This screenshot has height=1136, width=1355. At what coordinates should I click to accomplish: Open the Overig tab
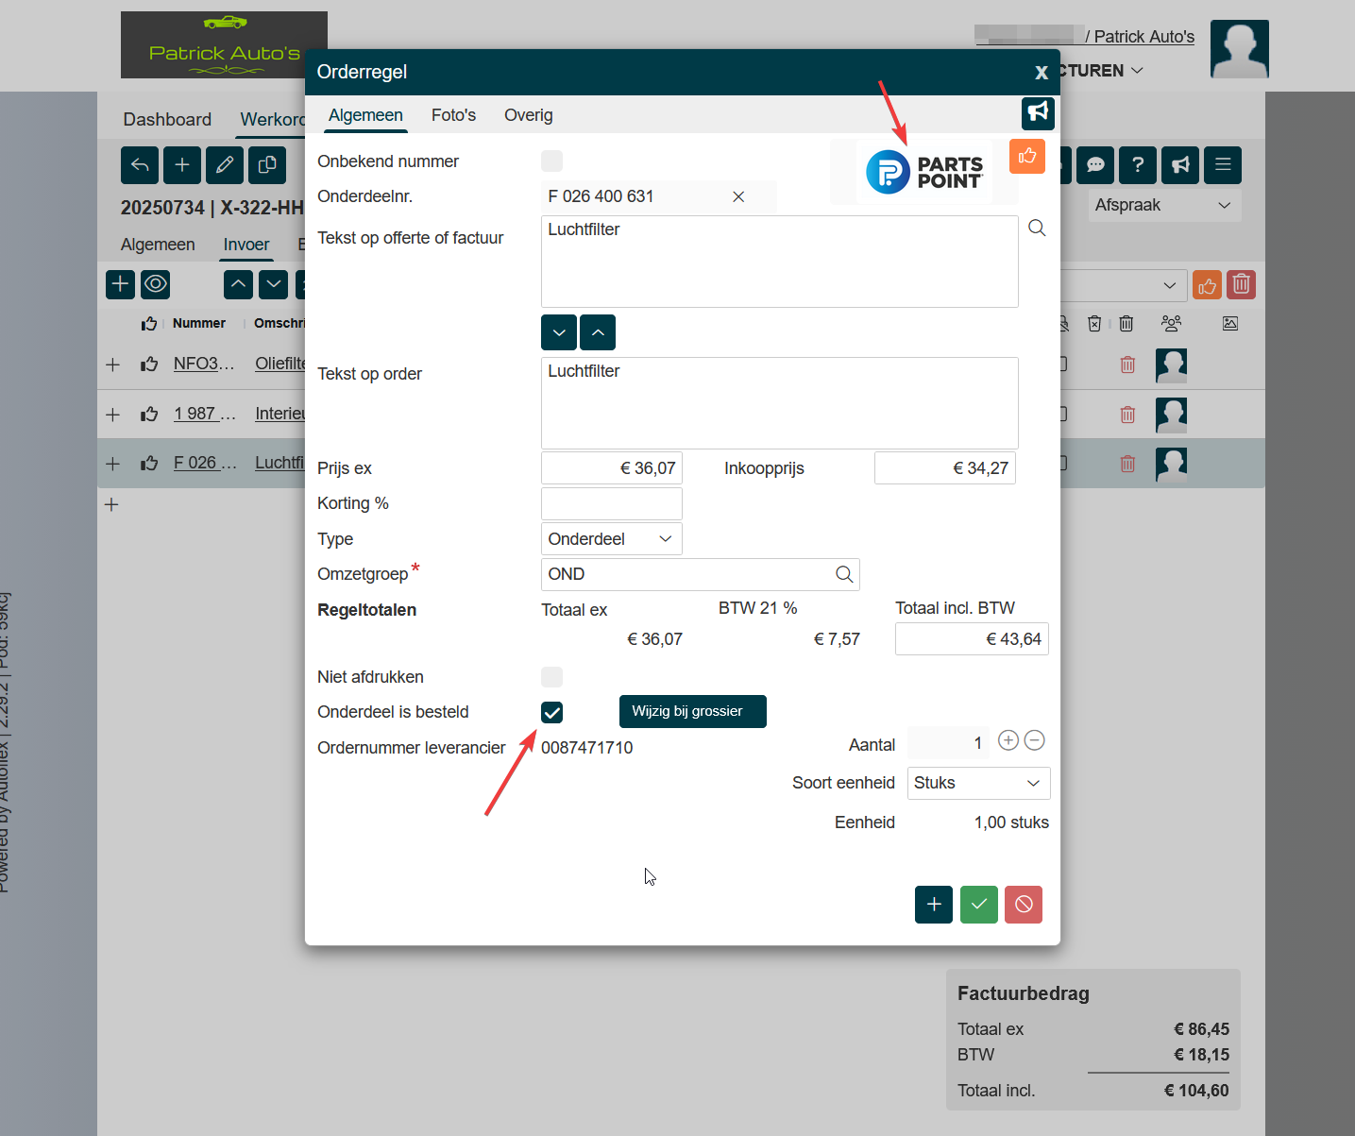pyautogui.click(x=528, y=115)
